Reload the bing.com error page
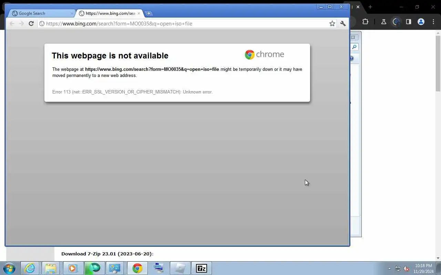The height and width of the screenshot is (275, 441). coord(31,23)
